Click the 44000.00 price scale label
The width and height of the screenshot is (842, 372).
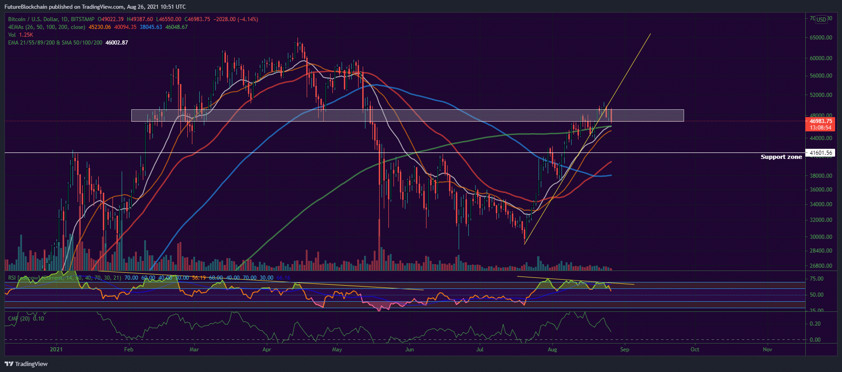tap(820, 138)
